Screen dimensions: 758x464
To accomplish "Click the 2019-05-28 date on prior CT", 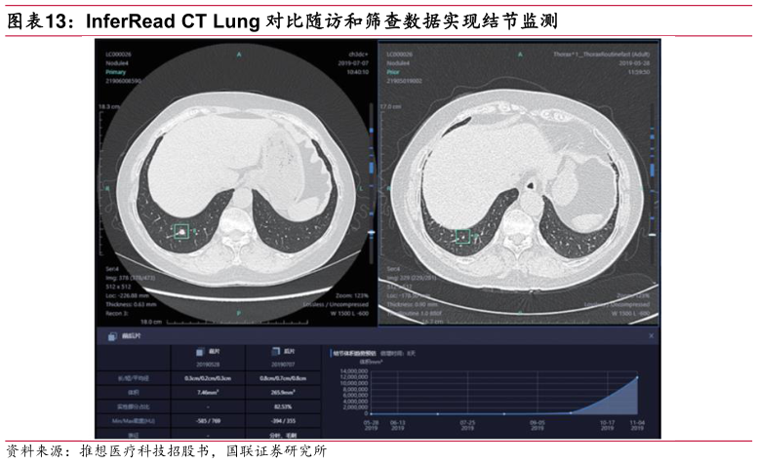I will [634, 63].
